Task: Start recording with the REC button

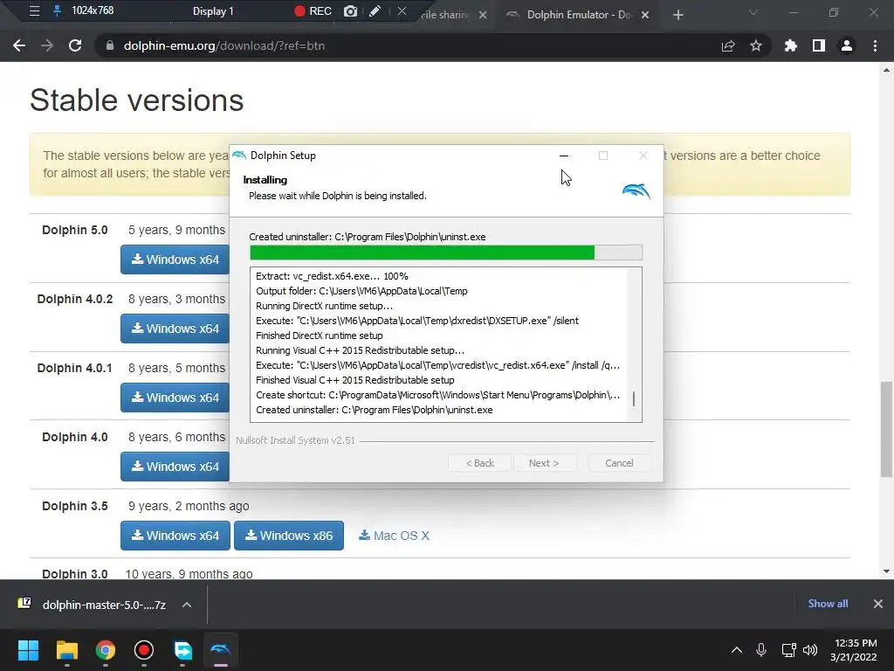Action: click(x=313, y=10)
